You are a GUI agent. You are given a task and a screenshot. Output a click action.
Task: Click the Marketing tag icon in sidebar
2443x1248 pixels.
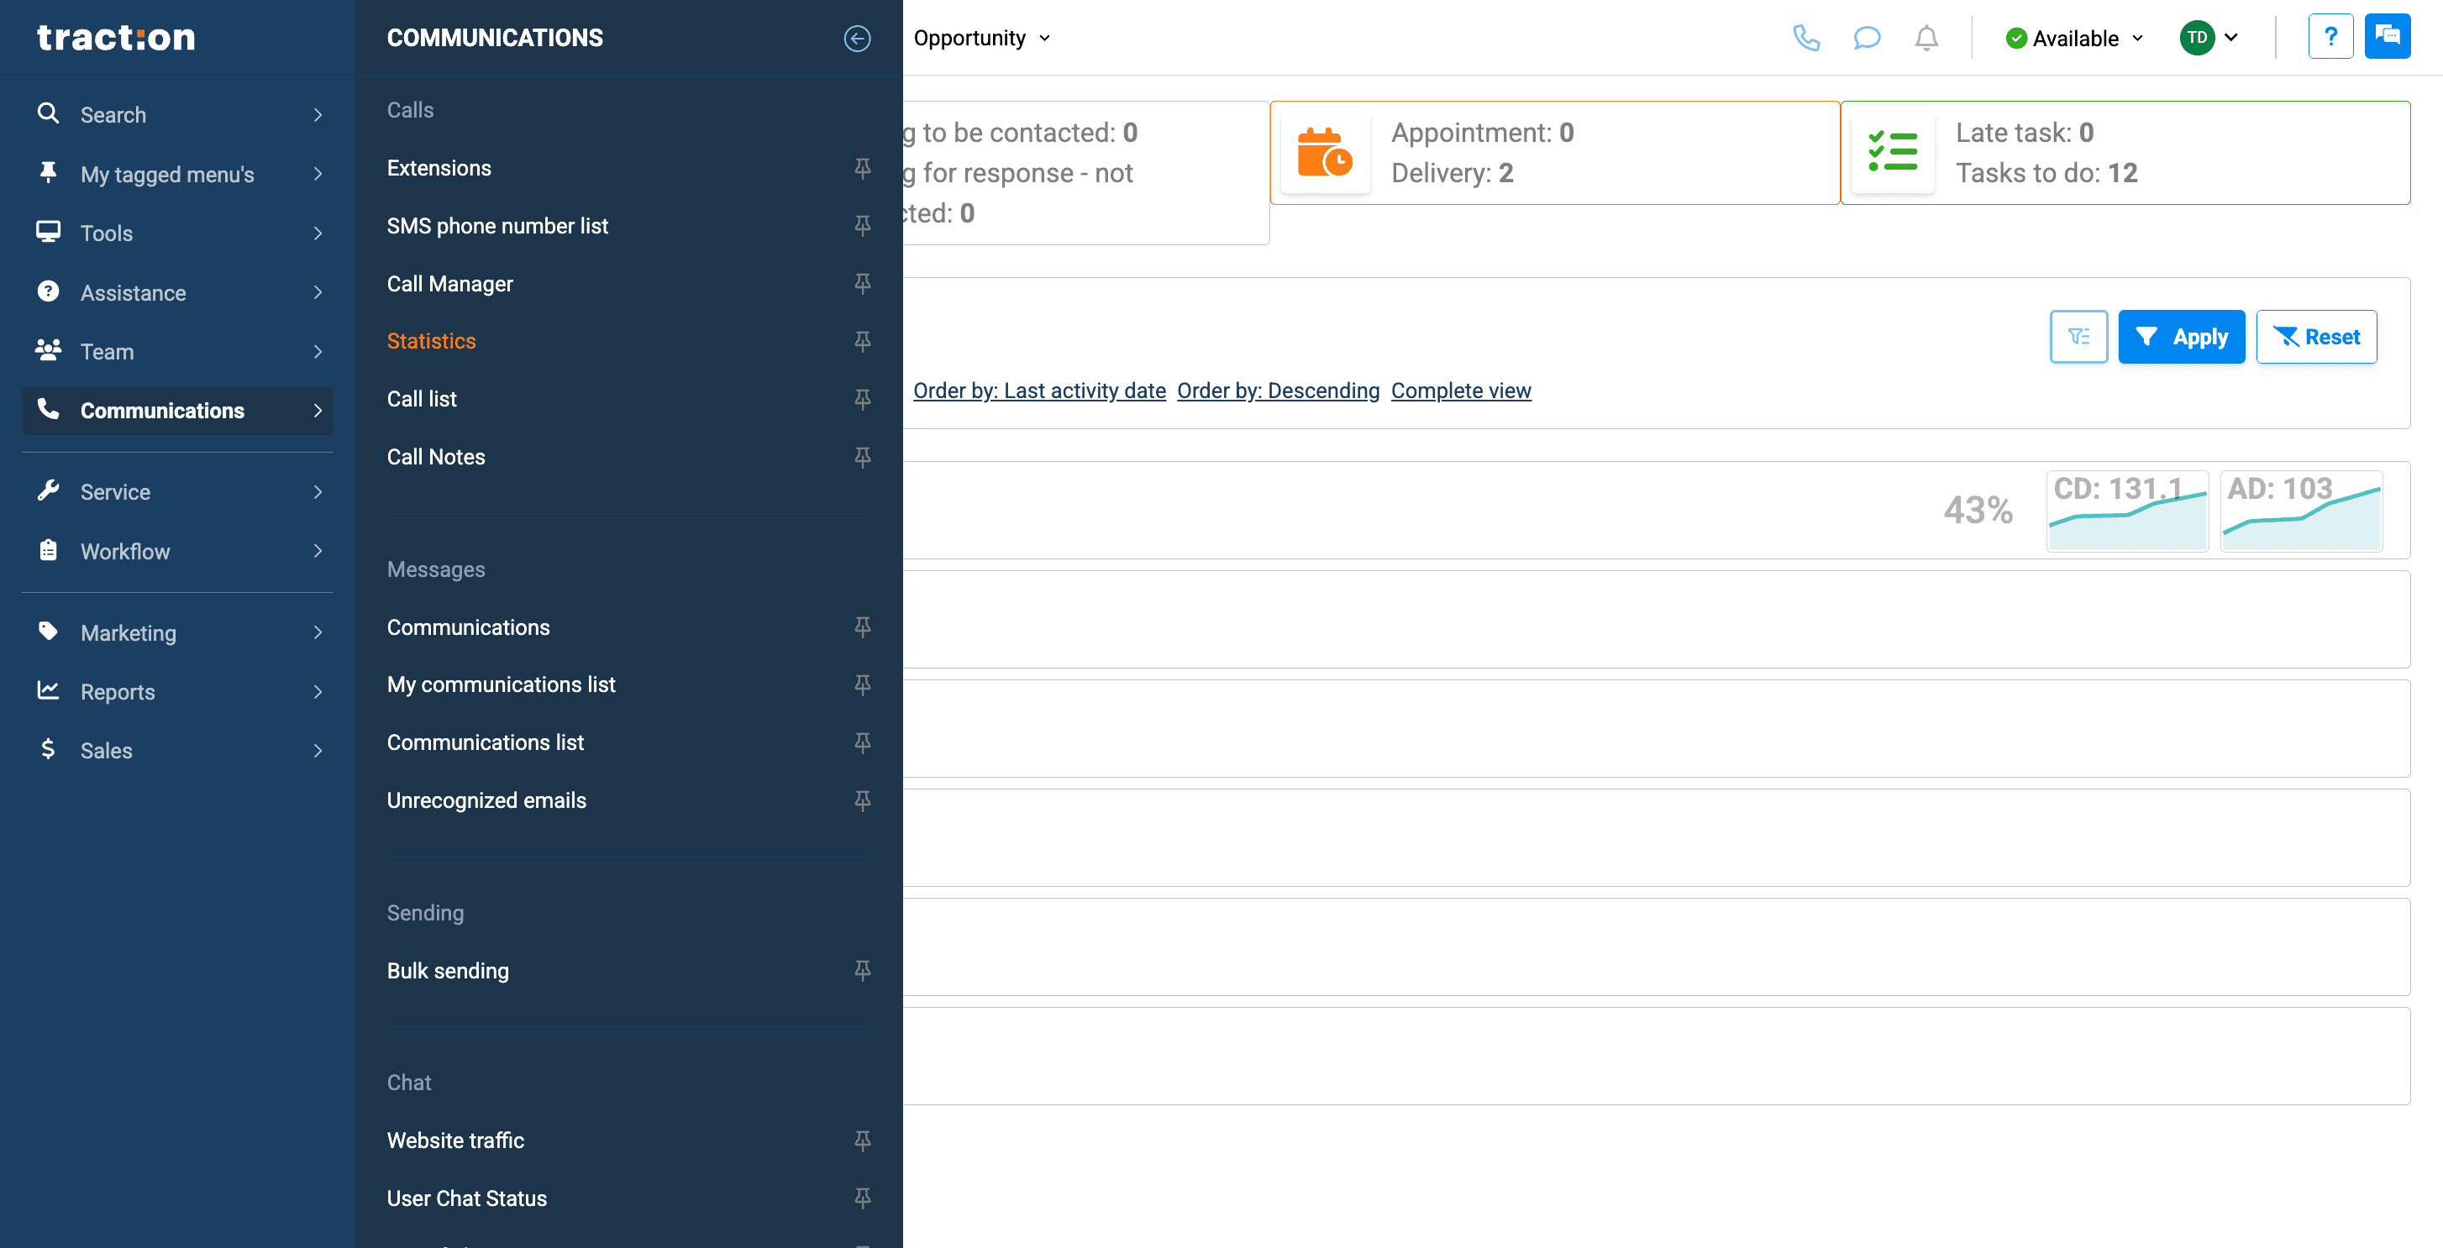coord(47,632)
